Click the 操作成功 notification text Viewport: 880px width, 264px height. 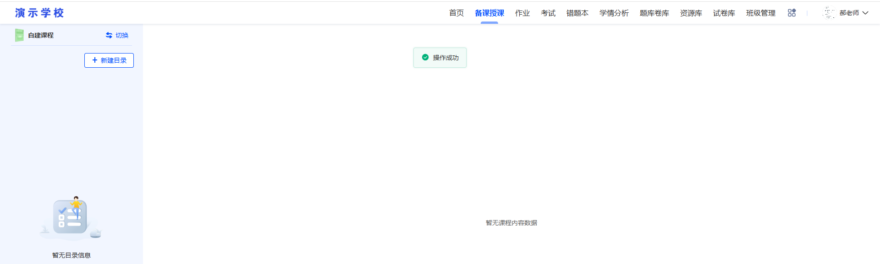click(445, 58)
